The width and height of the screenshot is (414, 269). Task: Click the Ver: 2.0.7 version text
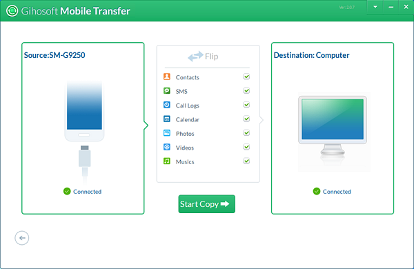[x=346, y=8]
